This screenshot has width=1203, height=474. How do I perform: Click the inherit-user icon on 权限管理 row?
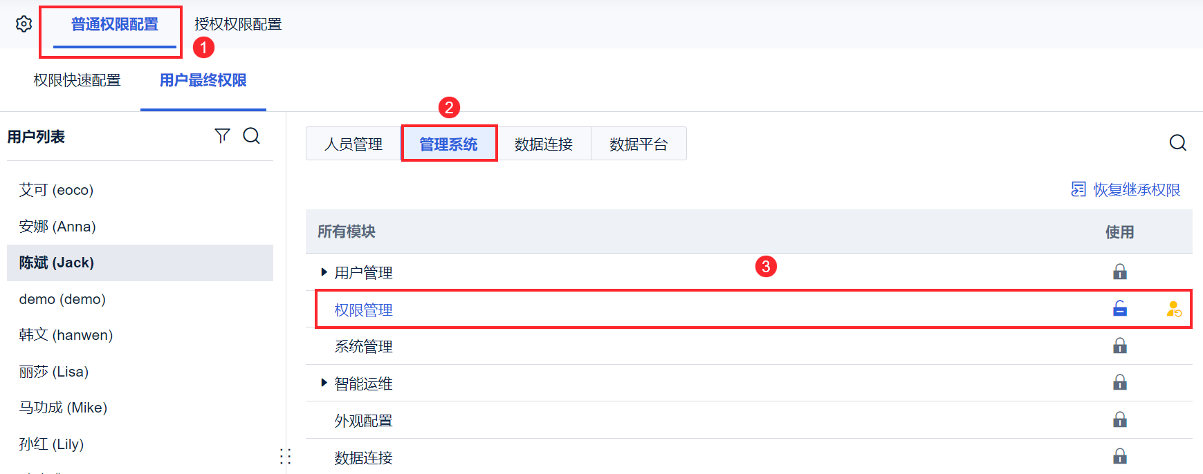(x=1173, y=310)
